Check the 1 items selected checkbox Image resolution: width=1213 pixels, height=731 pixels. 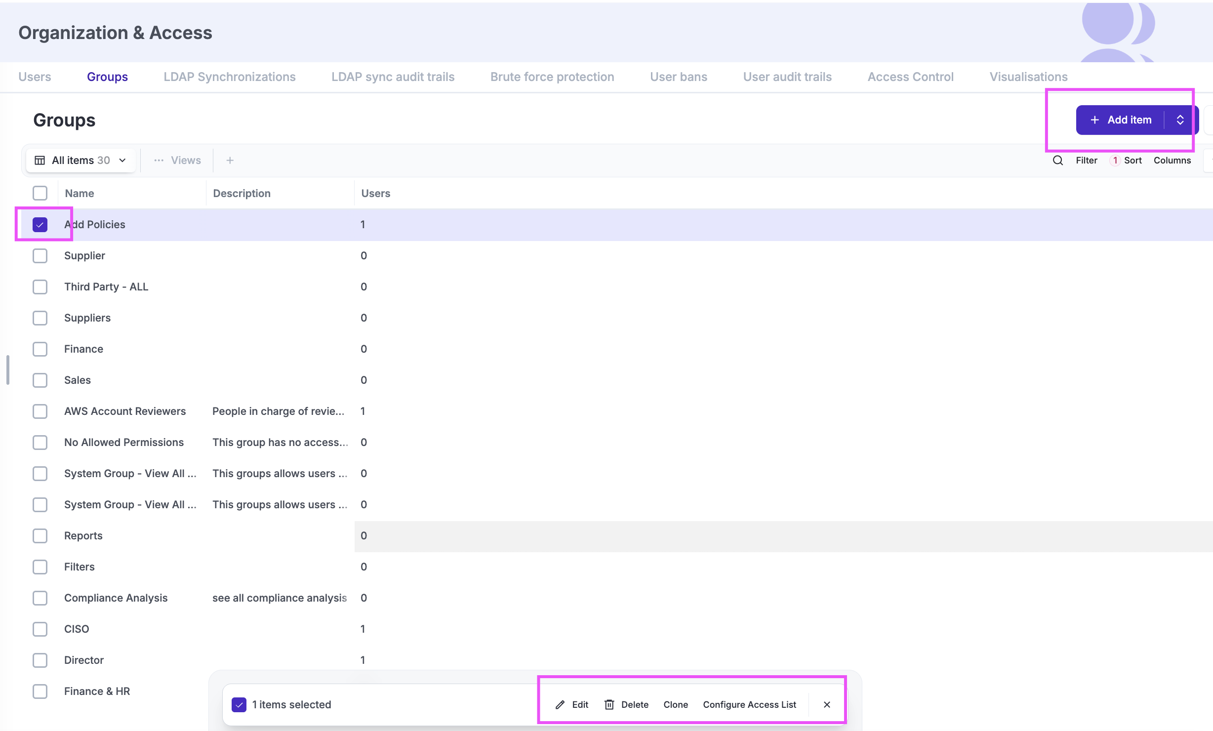[239, 705]
